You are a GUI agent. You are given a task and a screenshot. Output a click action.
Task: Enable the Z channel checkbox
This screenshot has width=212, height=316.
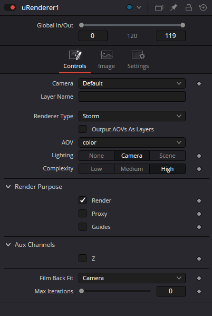point(82,258)
